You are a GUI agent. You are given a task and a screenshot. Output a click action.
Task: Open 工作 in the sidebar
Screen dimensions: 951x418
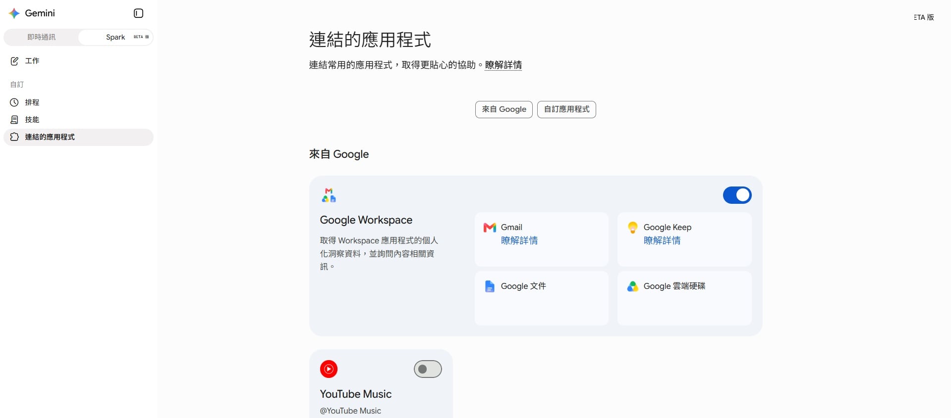pos(78,61)
